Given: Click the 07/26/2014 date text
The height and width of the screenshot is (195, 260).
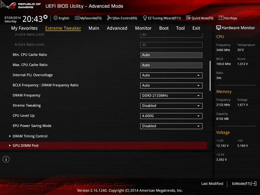Looking at the screenshot, I should click(13, 17).
